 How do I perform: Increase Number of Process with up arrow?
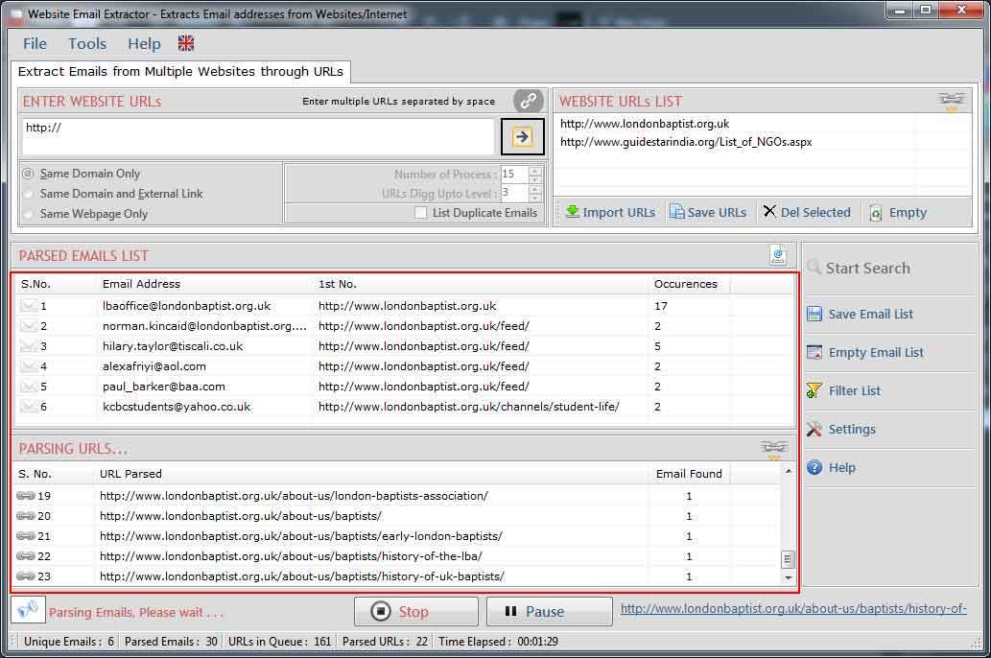click(x=535, y=170)
